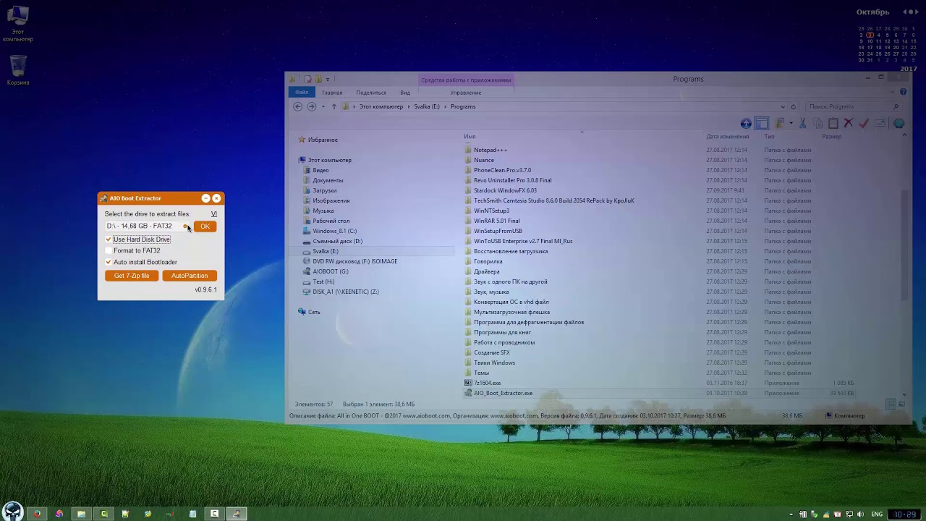The image size is (926, 521).
Task: Toggle the preview pane layout icon
Action: pos(762,124)
